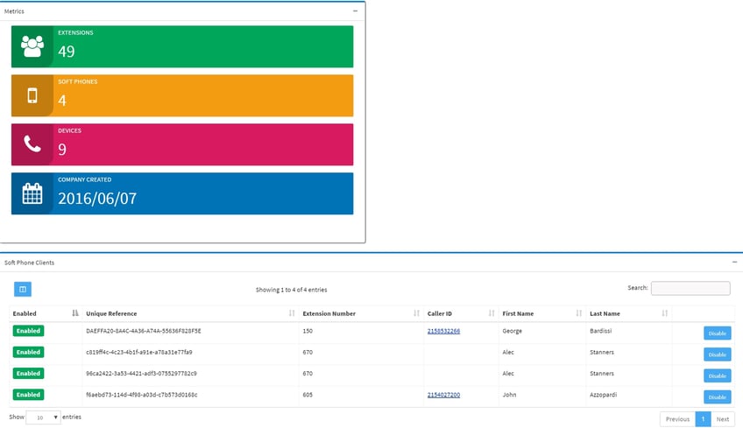743x428 pixels.
Task: Sort table by Caller ID arrows
Action: click(x=492, y=313)
